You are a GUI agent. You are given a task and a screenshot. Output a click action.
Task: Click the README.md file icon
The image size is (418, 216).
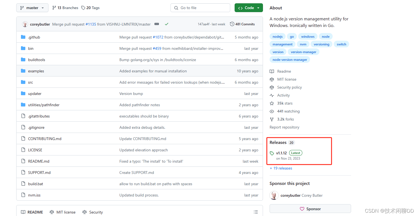[23, 161]
